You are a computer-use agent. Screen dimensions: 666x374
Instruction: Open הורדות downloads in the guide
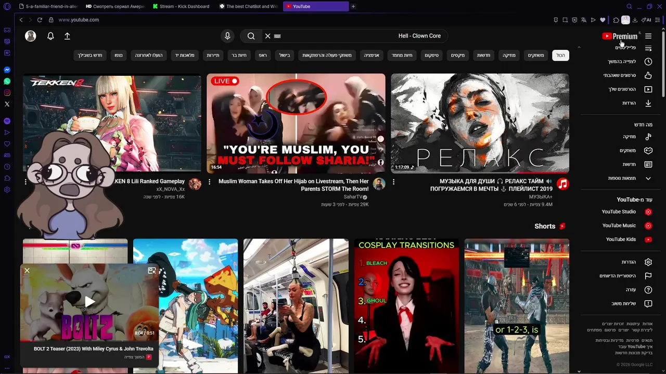tap(629, 103)
